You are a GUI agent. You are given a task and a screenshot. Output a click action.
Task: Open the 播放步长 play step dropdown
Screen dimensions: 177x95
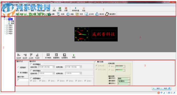[129, 84]
